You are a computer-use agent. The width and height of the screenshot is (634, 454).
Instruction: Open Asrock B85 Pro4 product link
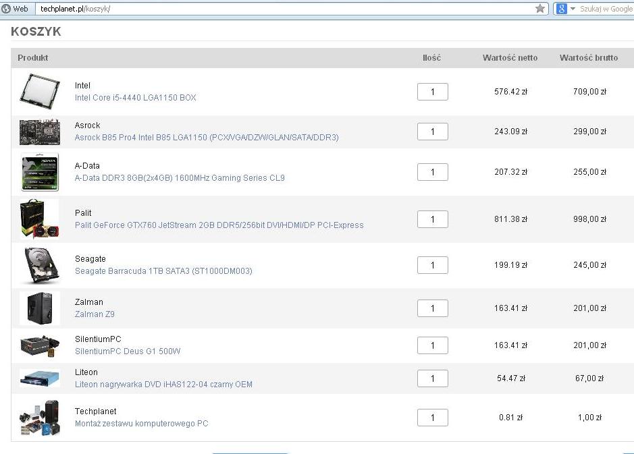coord(206,138)
